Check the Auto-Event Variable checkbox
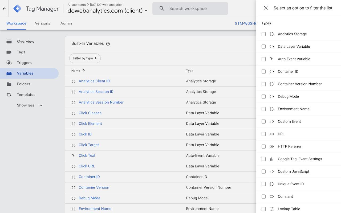 coord(263,59)
